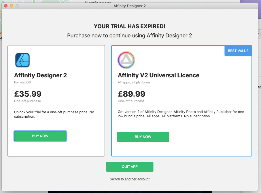The width and height of the screenshot is (261, 193).
Task: Buy Affinity Designer 2 for £35.99
Action: tap(40, 136)
